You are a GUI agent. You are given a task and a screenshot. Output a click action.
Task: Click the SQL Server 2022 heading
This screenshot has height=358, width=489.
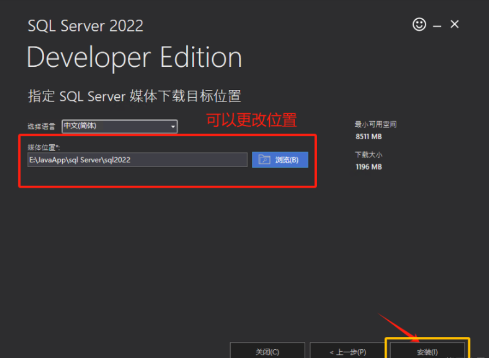pos(85,25)
